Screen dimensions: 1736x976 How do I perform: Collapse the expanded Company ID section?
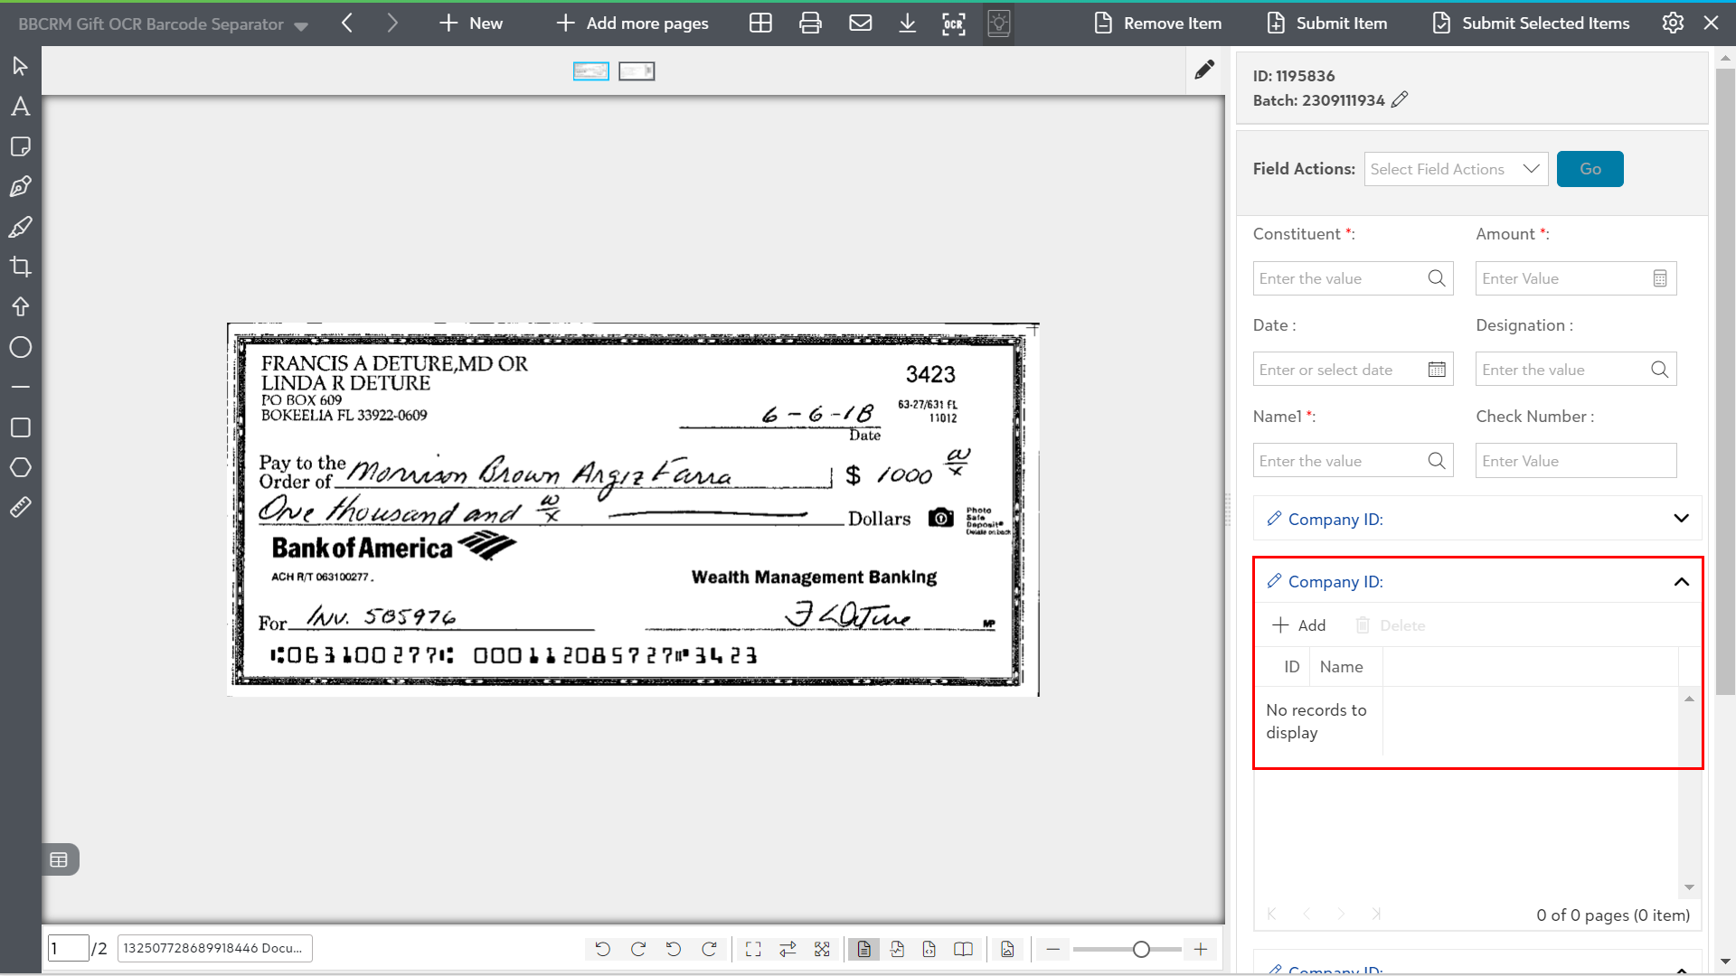[x=1681, y=582]
